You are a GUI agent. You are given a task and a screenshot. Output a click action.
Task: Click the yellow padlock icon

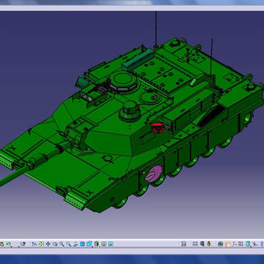(209, 243)
